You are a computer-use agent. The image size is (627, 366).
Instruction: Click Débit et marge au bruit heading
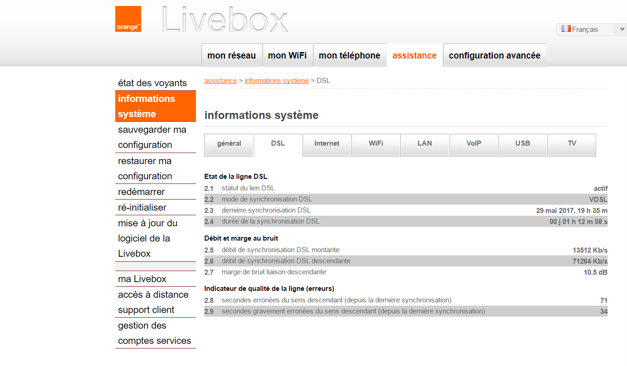[241, 238]
